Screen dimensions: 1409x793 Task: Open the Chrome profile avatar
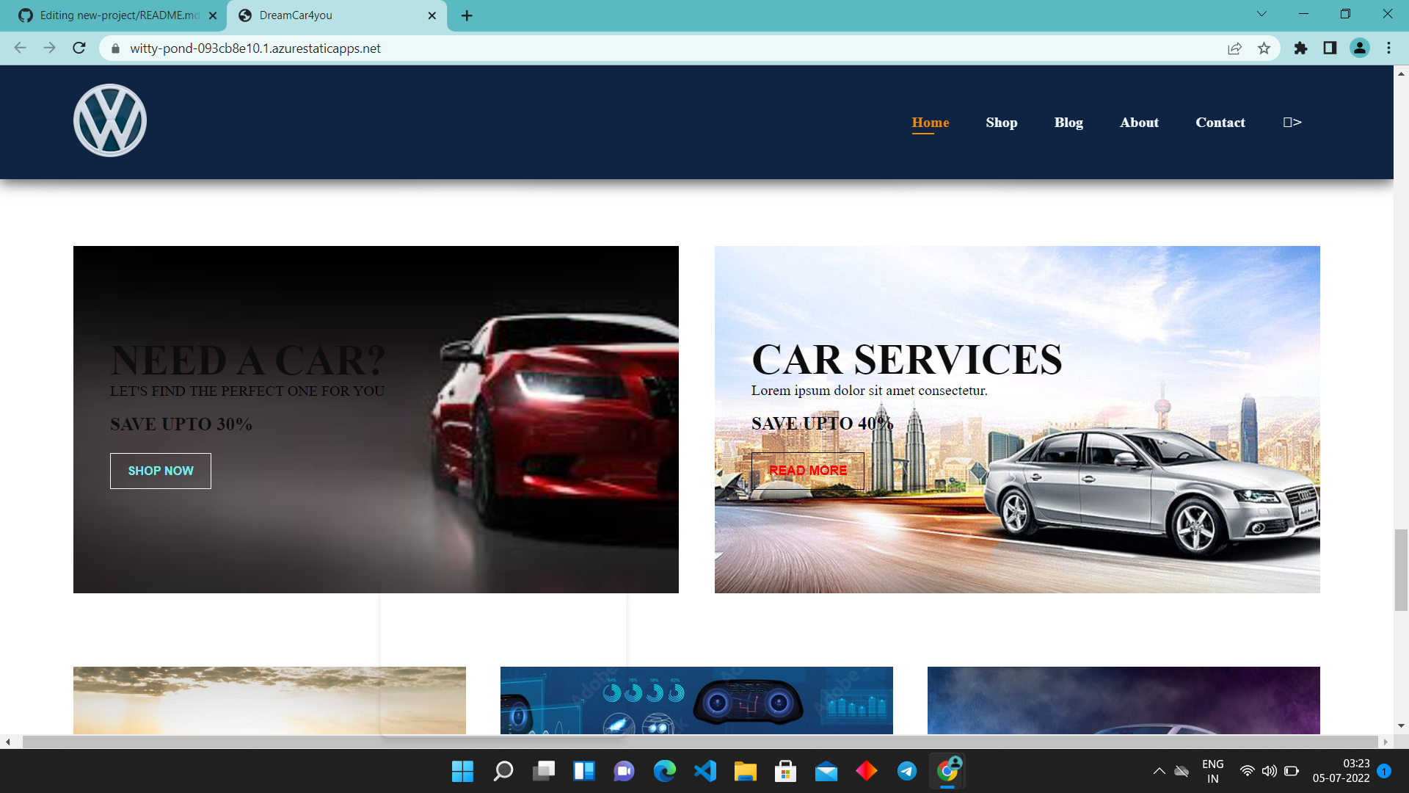(x=1360, y=48)
